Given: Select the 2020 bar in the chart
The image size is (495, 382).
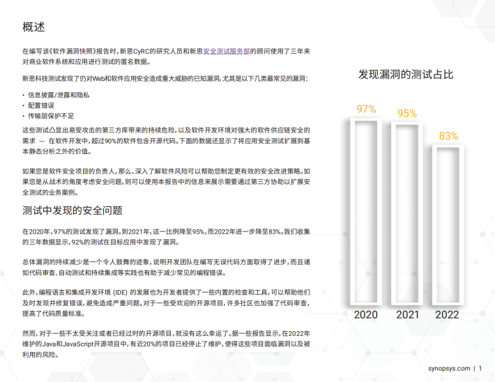Looking at the screenshot, I should (x=366, y=209).
